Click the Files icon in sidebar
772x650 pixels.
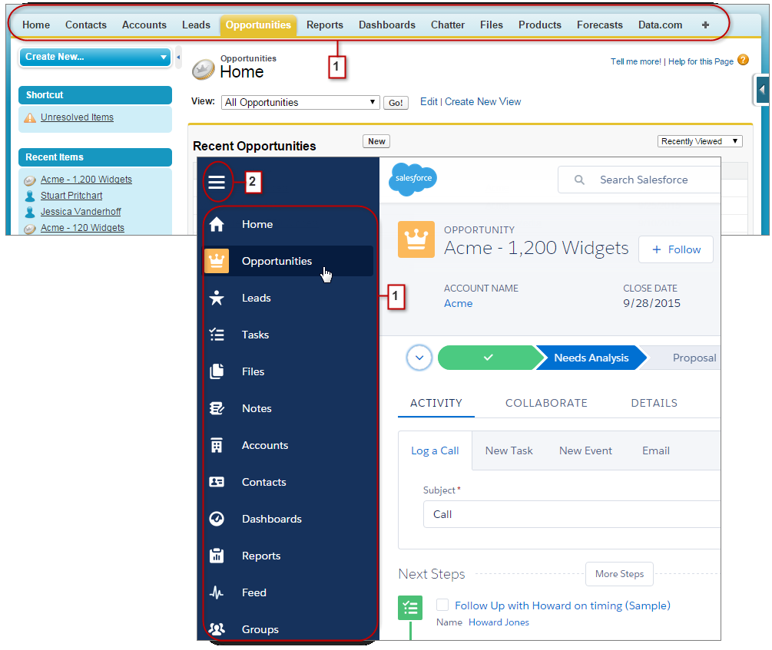217,371
